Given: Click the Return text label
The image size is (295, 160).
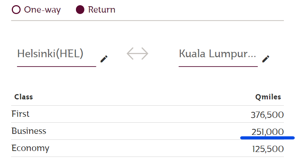Looking at the screenshot, I should (x=102, y=10).
